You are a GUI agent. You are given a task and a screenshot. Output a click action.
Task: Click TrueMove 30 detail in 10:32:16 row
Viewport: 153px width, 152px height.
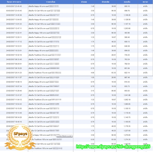click(x=45, y=55)
